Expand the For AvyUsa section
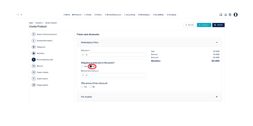The width and height of the screenshot is (253, 126). click(x=217, y=97)
